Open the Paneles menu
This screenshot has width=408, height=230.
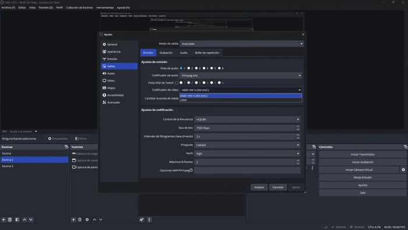click(46, 8)
